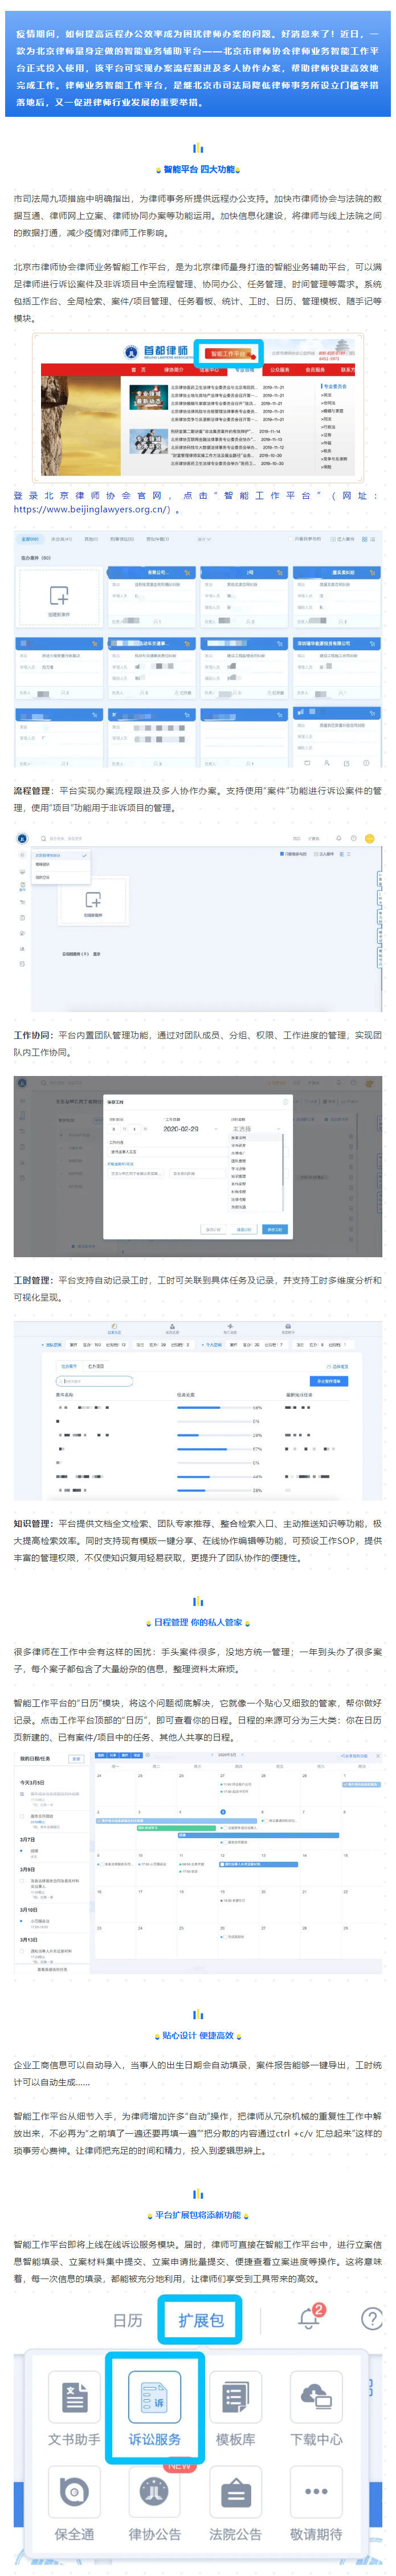Open the 法院公告 court notice icon

pos(235,2491)
